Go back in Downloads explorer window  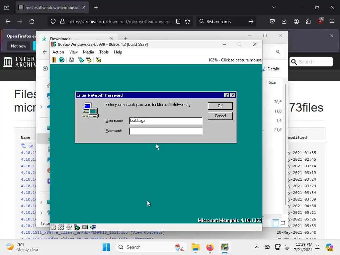point(45,51)
